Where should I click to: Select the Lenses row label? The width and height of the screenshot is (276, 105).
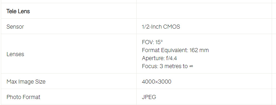pos(15,54)
